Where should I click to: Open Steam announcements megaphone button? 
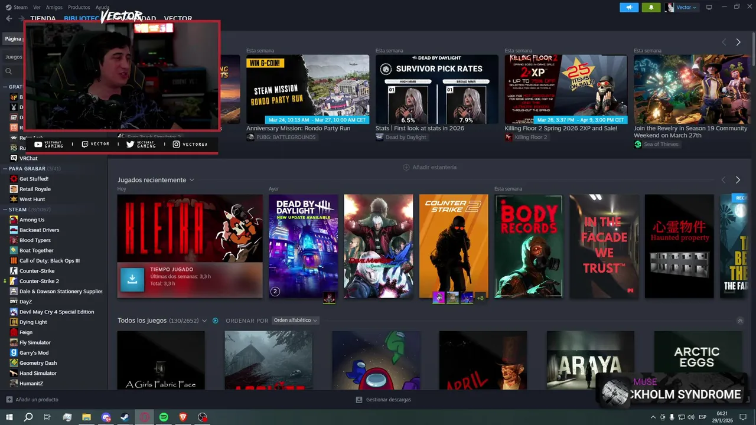tap(629, 7)
